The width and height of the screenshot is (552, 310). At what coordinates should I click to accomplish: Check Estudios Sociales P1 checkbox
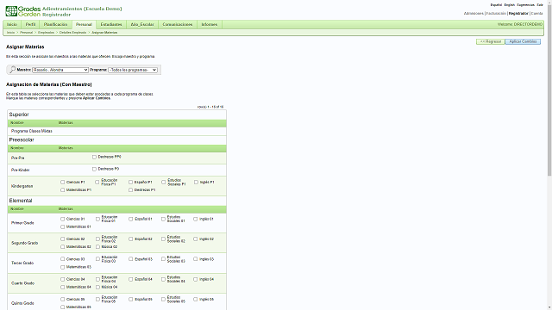[x=163, y=182]
